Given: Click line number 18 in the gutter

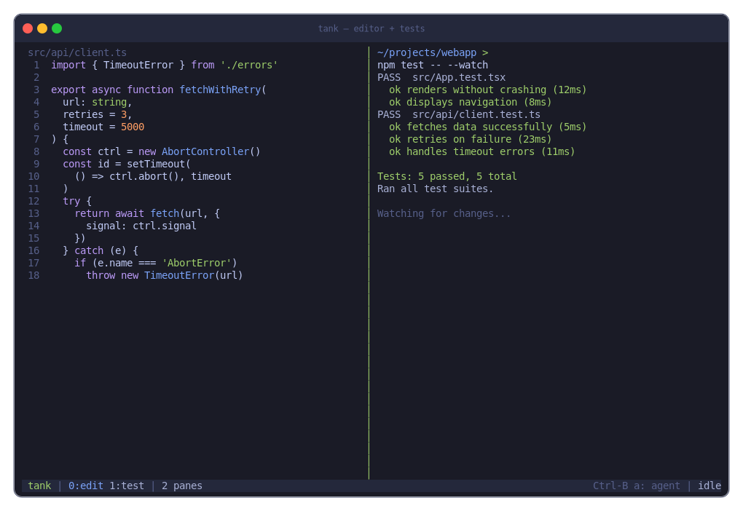Looking at the screenshot, I should point(34,275).
